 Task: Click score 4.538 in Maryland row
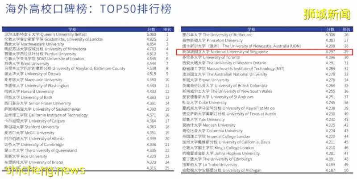(151, 69)
